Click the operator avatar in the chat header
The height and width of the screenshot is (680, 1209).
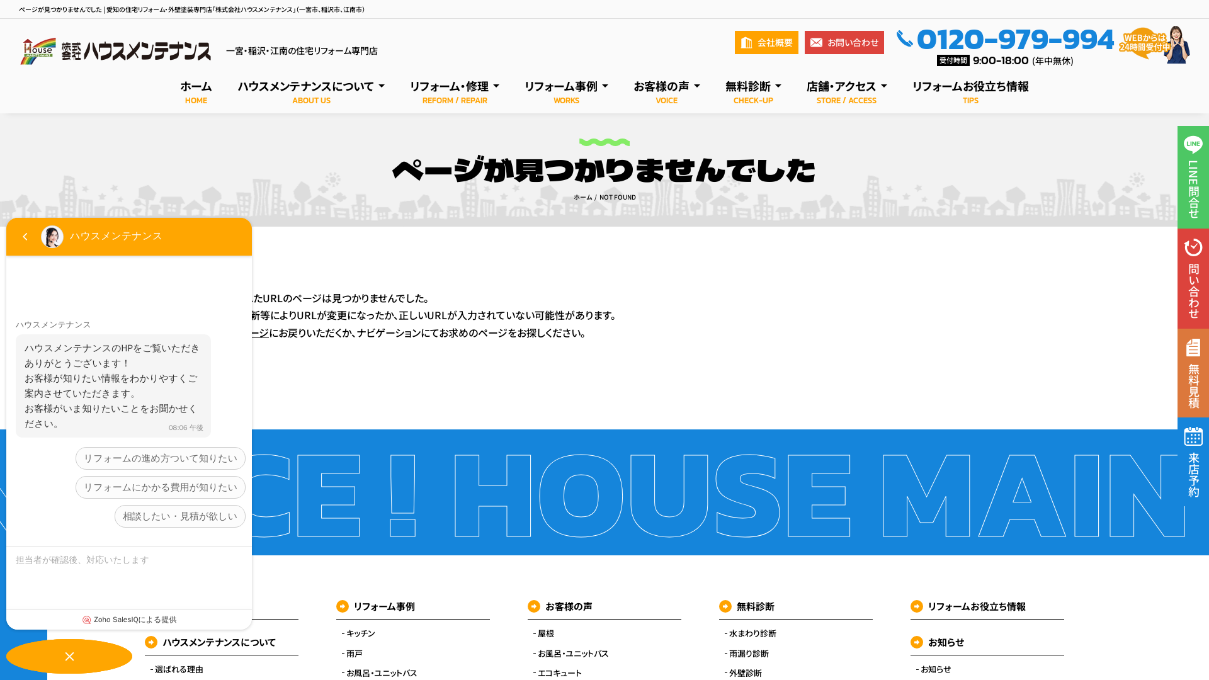(53, 237)
